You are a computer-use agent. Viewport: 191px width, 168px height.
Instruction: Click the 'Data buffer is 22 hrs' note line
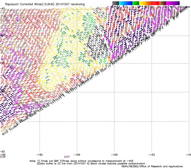91,164
